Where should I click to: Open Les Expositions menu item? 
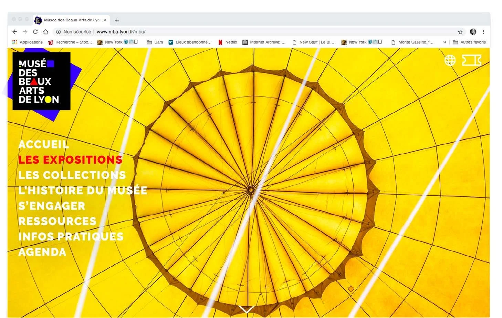(70, 160)
